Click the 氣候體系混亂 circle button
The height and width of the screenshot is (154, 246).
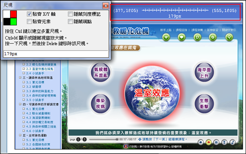coord(100,72)
